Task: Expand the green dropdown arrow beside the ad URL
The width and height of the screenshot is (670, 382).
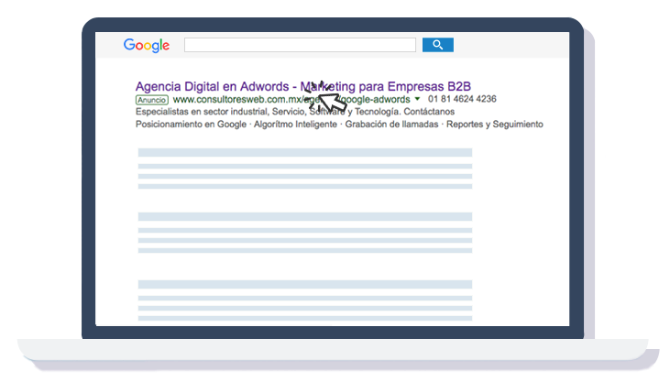Action: click(417, 99)
